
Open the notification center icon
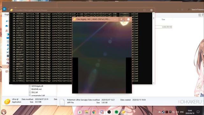click(198, 112)
